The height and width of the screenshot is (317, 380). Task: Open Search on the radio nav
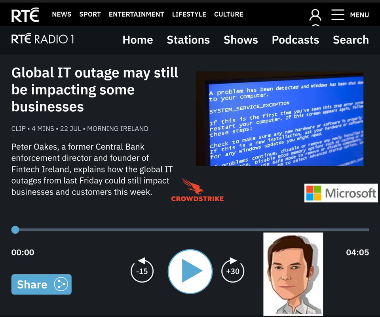pyautogui.click(x=351, y=40)
